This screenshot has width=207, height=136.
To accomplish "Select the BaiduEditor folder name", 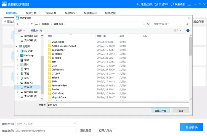I will click(58, 50).
